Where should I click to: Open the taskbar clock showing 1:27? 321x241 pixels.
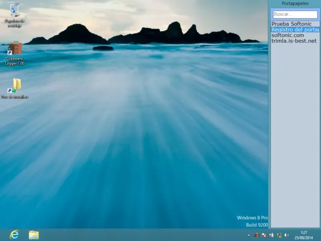pos(304,235)
